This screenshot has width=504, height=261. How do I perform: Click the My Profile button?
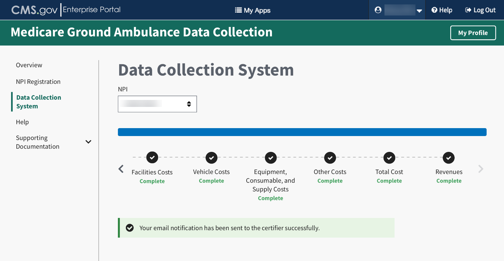pos(473,33)
